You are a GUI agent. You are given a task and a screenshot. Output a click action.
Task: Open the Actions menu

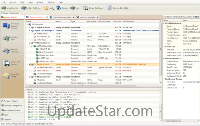[13, 2]
